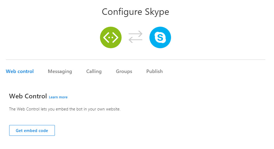Click the Web Control section heading
The image size is (274, 149).
[x=28, y=96]
